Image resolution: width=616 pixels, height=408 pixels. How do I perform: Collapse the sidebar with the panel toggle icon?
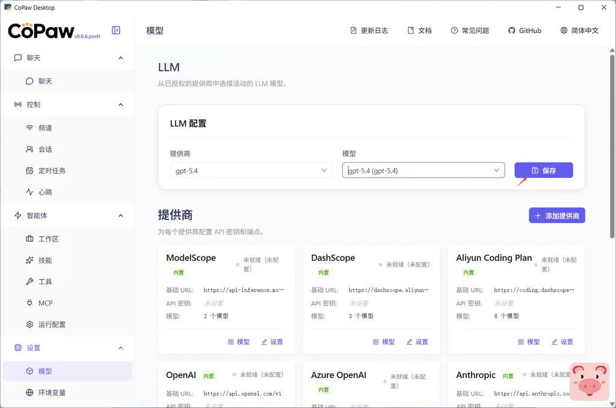(116, 30)
